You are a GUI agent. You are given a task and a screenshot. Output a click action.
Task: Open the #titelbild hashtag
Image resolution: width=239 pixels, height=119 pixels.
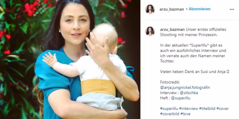coord(207,108)
